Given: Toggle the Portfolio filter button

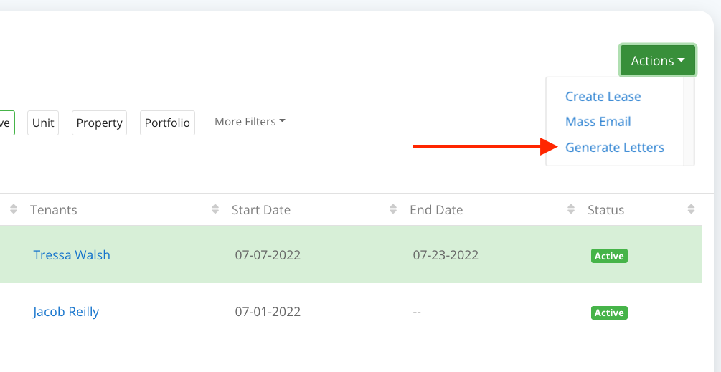Looking at the screenshot, I should coord(167,123).
